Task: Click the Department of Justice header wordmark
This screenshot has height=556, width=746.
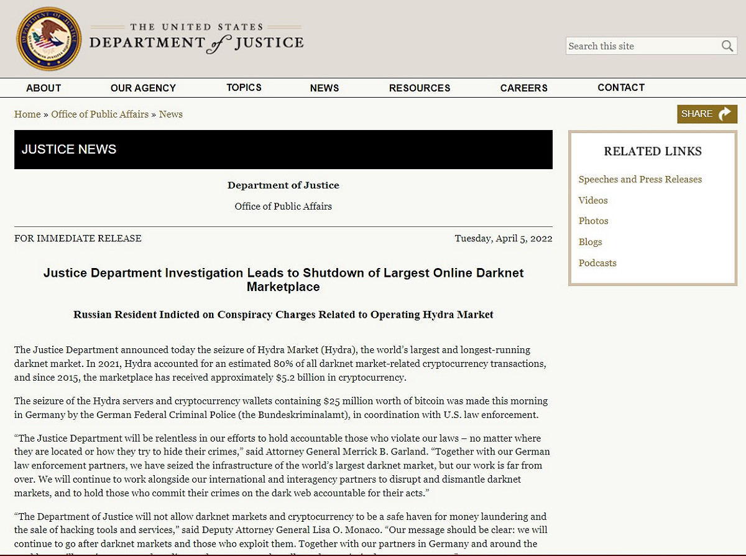Action: point(196,39)
